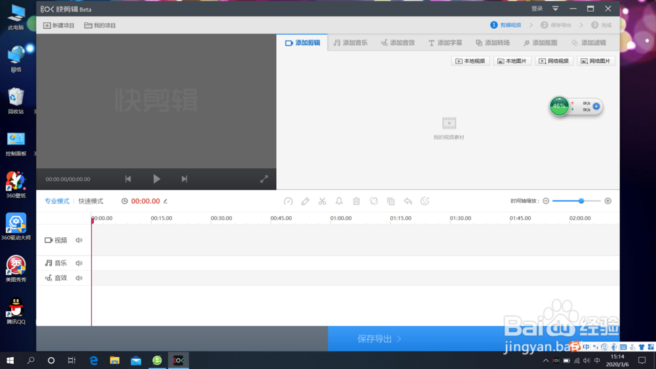
Task: Open the title bar dropdown menu arrow
Action: click(x=555, y=9)
